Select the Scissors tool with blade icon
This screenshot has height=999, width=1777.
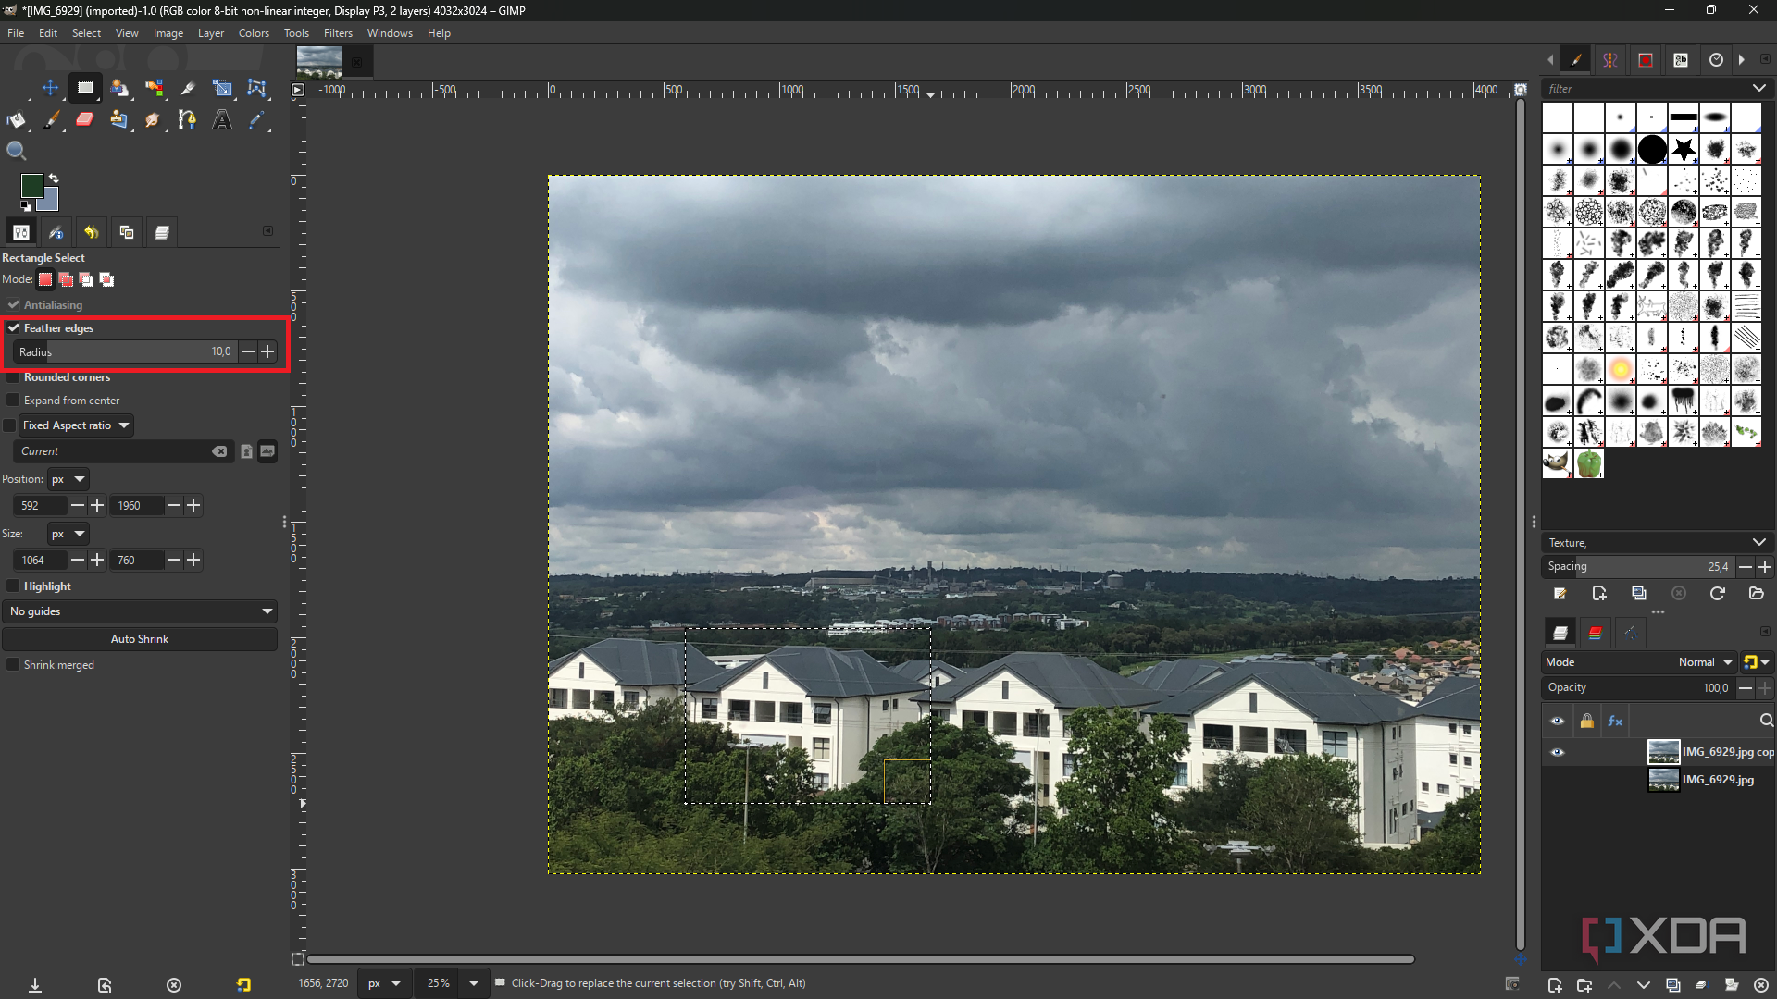pos(188,88)
